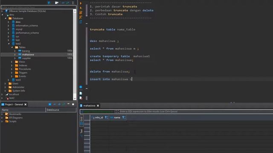Select the Users folder
The width and height of the screenshot is (273, 153).
15,83
